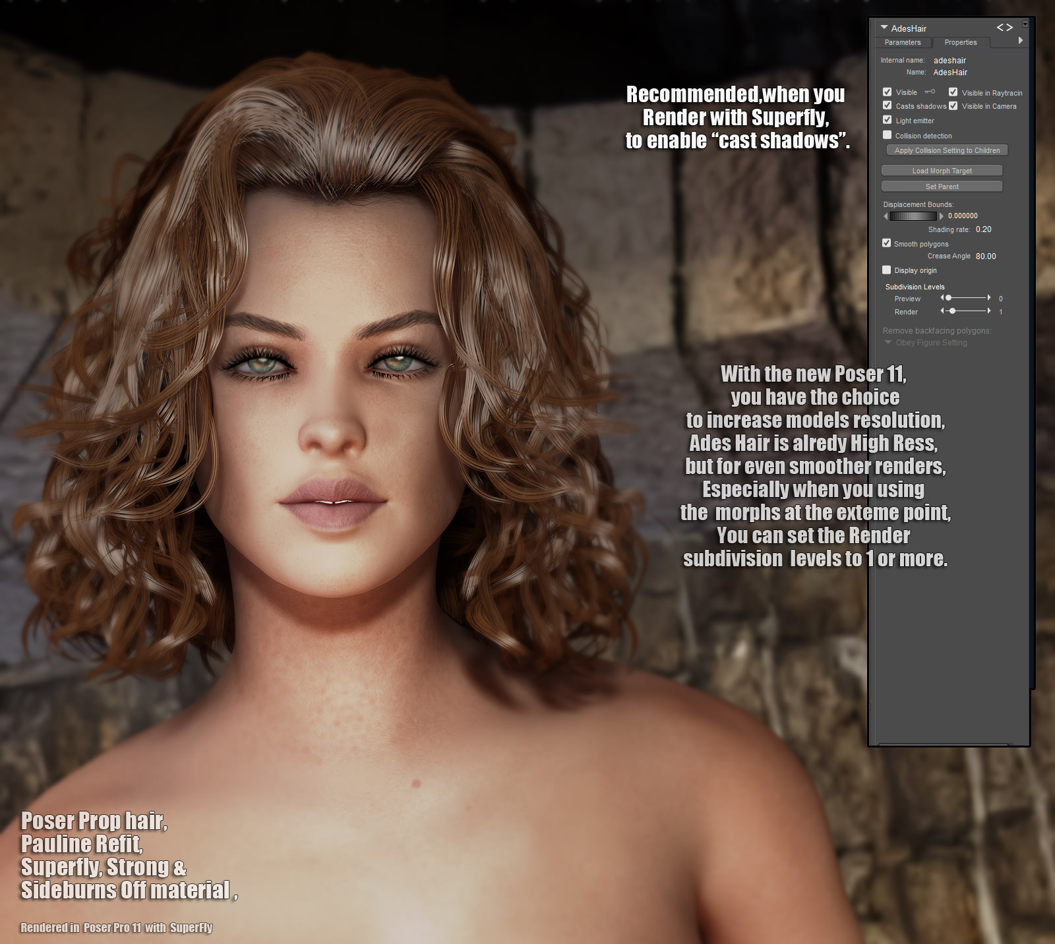Uncheck the Visible checkbox
Viewport: 1055px width, 944px height.
click(888, 92)
